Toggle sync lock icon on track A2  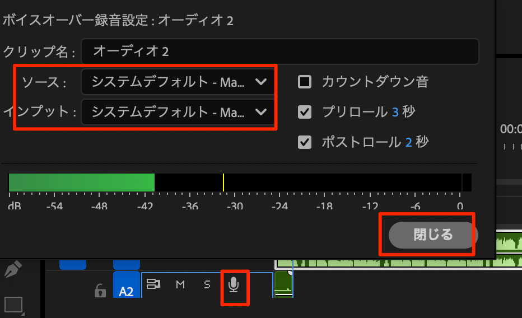(x=153, y=284)
